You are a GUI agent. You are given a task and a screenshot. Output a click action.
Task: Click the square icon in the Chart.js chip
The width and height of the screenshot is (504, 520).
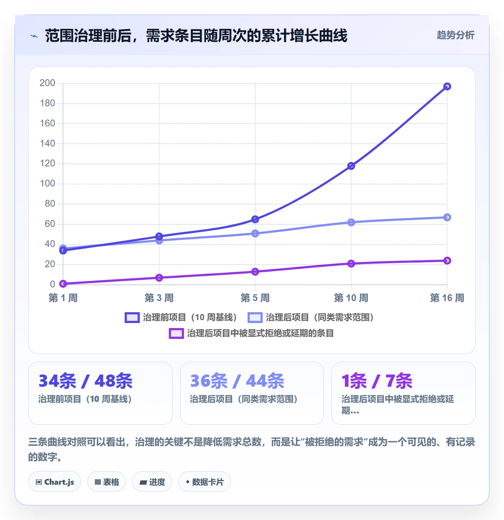(x=39, y=482)
